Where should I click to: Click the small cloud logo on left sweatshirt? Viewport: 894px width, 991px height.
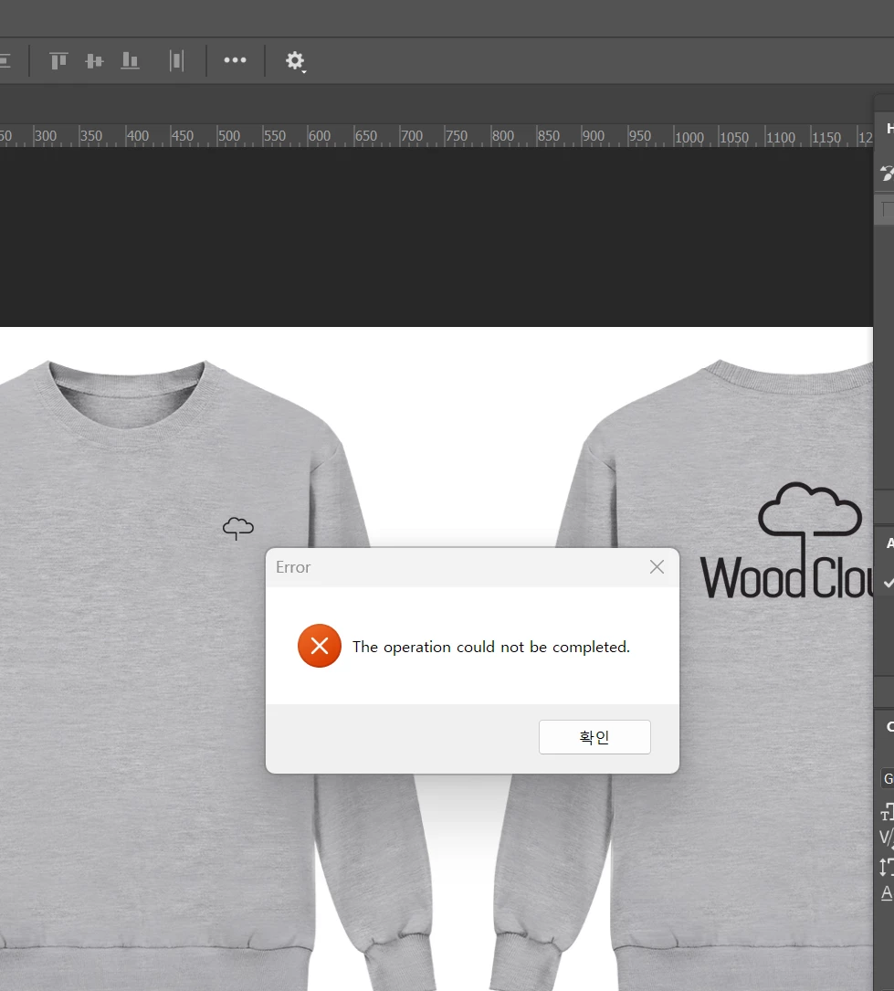click(x=238, y=528)
